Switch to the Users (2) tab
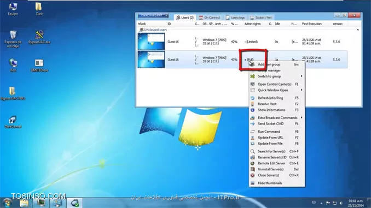 pos(185,17)
